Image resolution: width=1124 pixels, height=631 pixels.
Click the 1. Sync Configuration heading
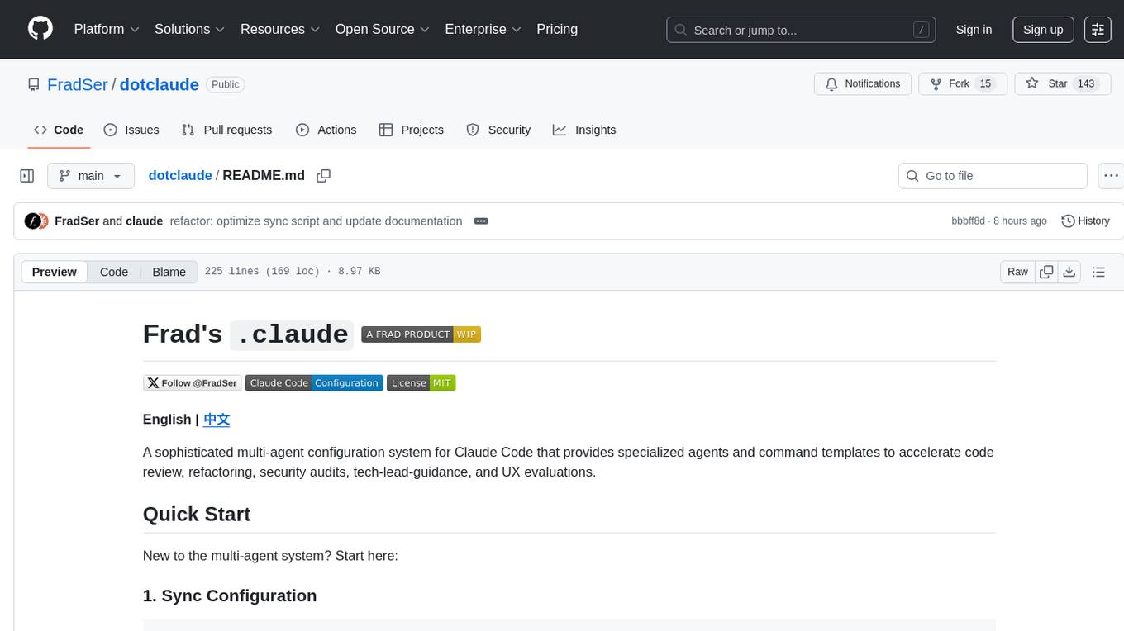point(230,596)
